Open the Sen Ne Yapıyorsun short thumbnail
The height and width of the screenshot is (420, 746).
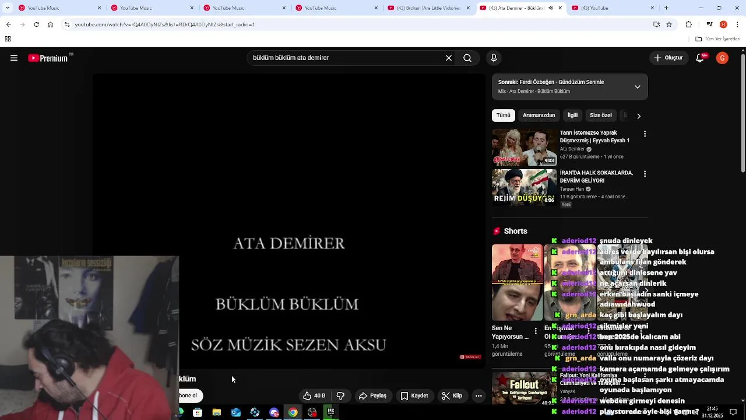(517, 282)
